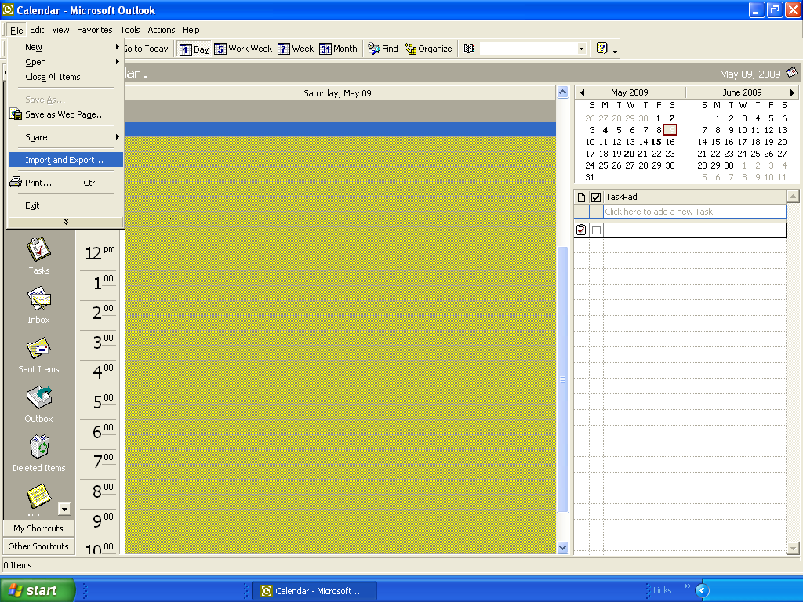Click the Find toolbar button

[383, 49]
